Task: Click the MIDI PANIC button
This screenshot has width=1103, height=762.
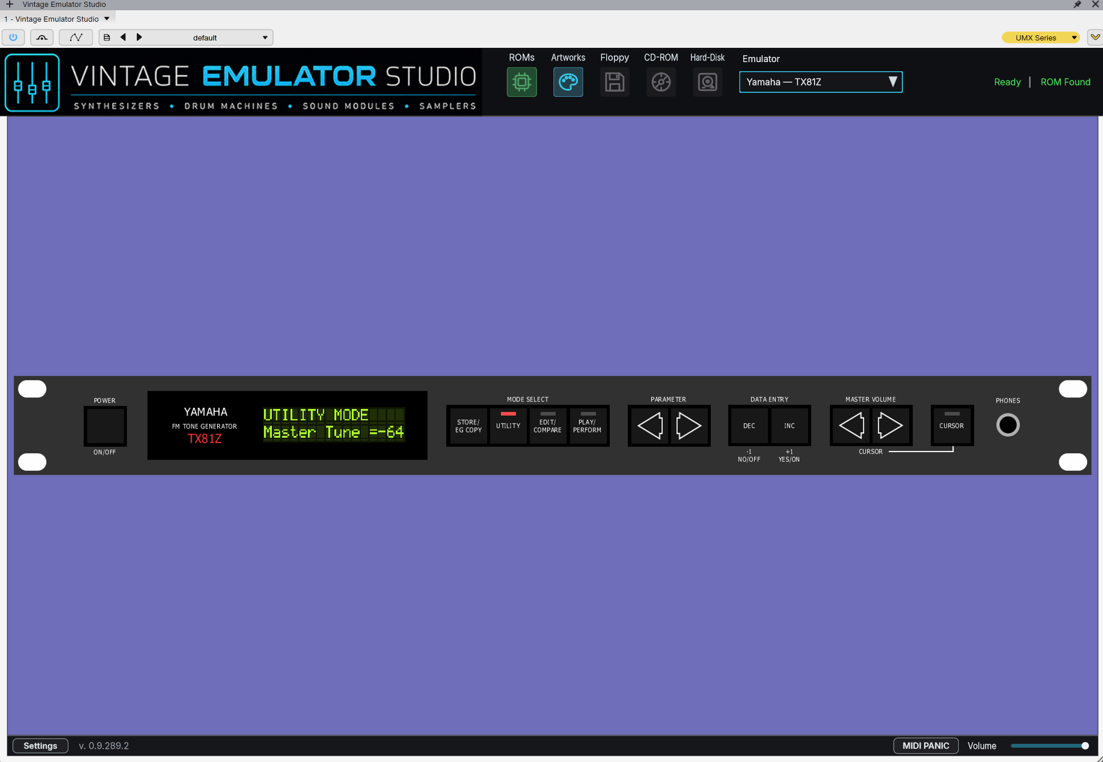Action: (x=926, y=745)
